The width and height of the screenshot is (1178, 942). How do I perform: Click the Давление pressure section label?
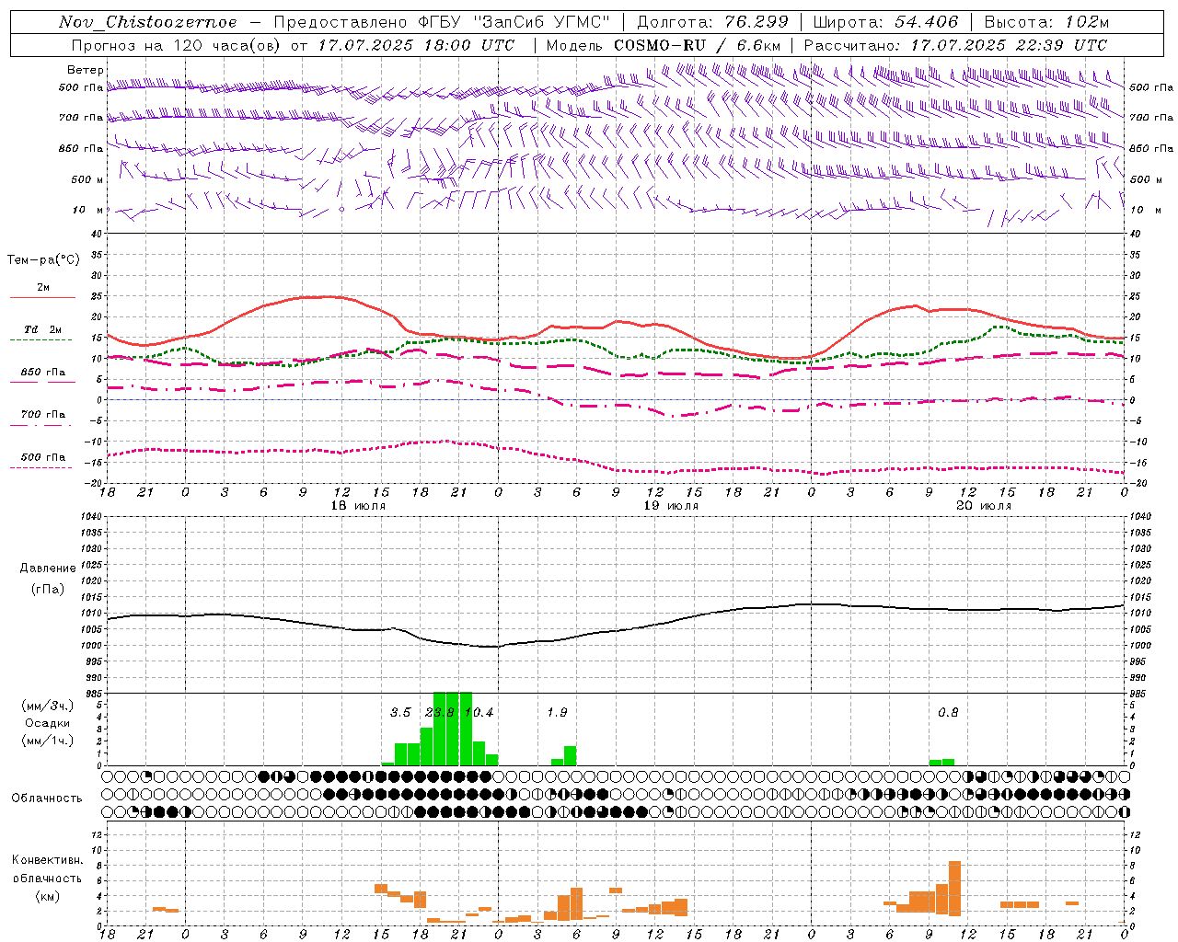48,569
